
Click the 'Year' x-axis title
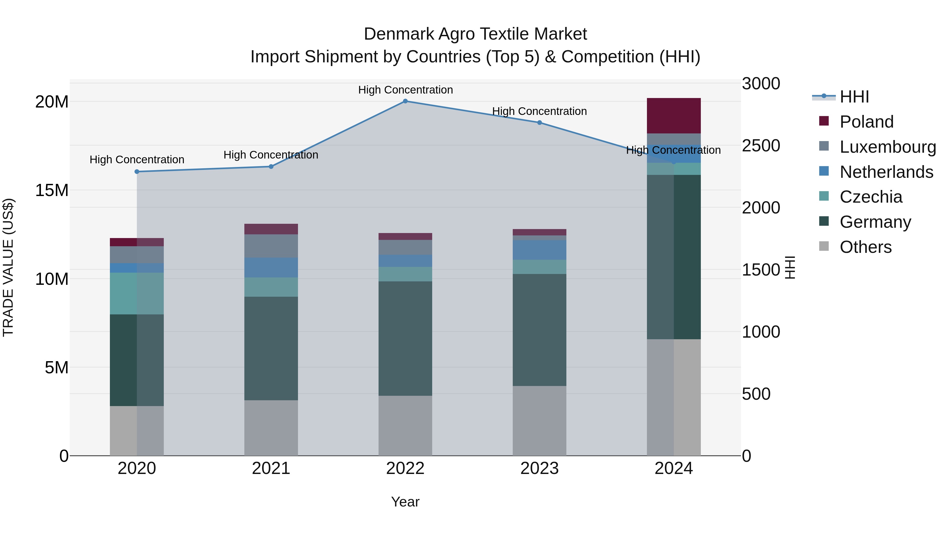point(405,502)
